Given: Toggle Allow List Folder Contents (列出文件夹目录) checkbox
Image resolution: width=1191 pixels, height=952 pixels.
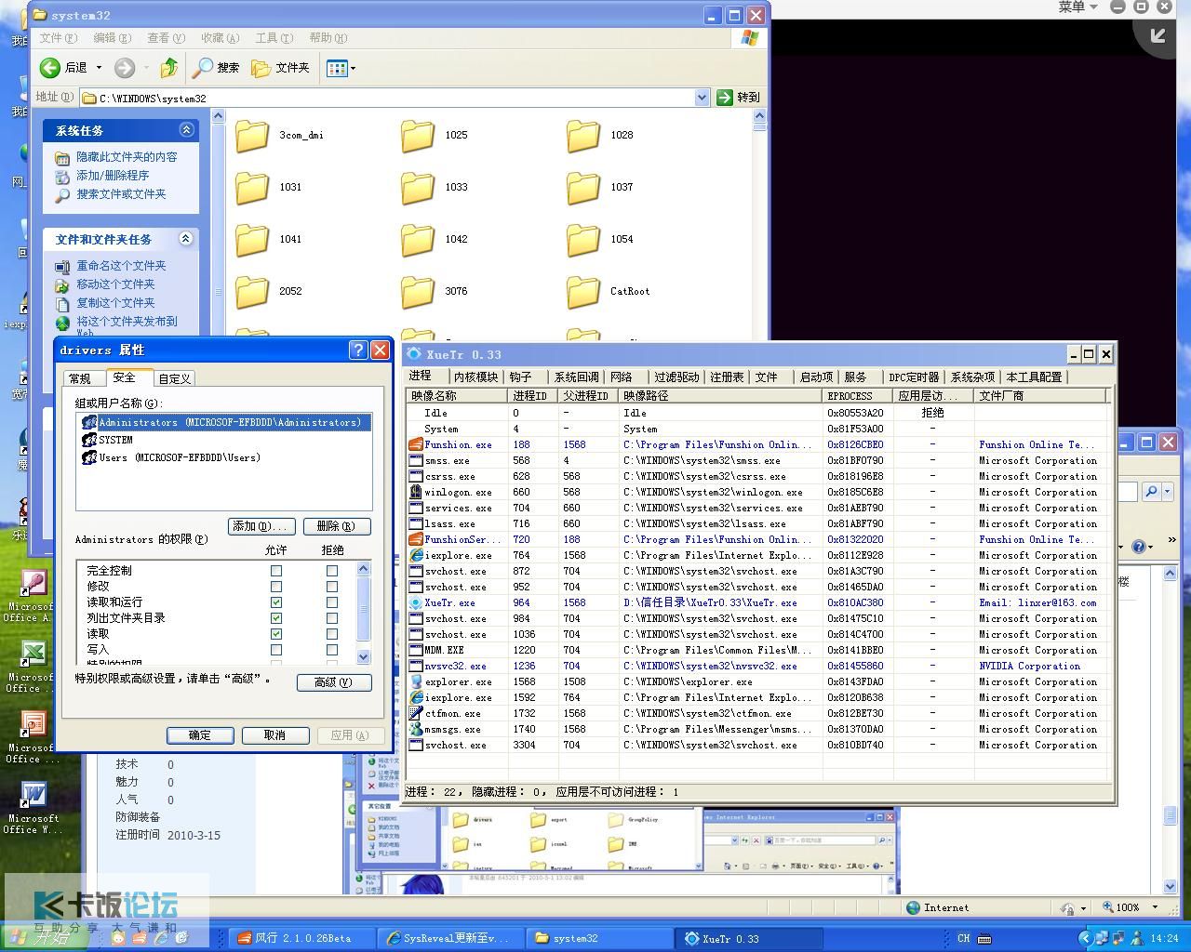Looking at the screenshot, I should coord(276,618).
